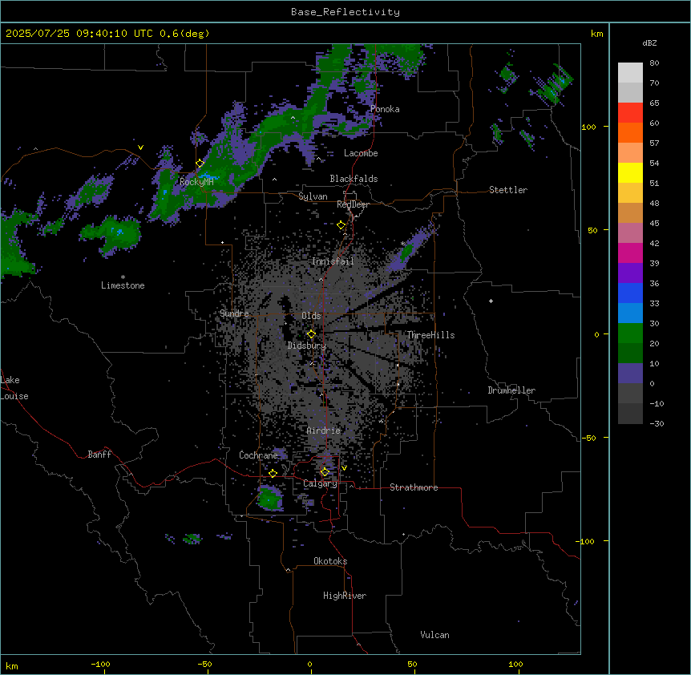Click the Lacombe label
This screenshot has width=691, height=675.
(361, 153)
